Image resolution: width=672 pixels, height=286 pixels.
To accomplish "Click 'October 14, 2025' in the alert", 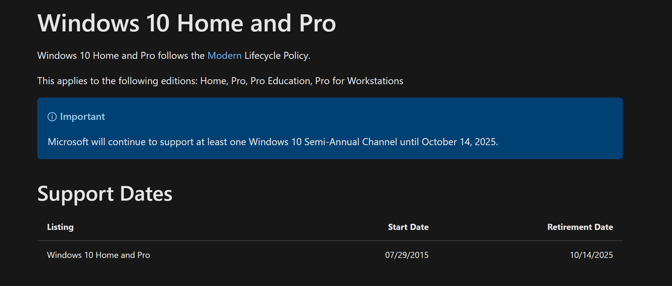I will click(x=459, y=142).
